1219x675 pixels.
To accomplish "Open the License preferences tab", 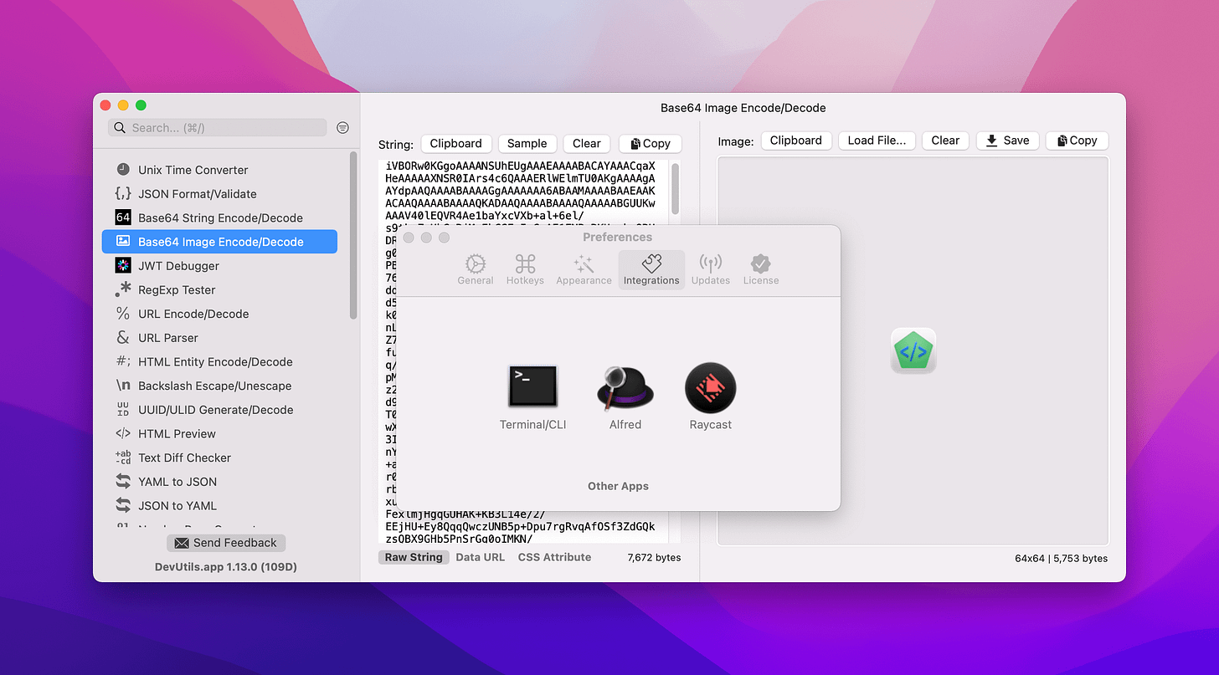I will click(761, 270).
